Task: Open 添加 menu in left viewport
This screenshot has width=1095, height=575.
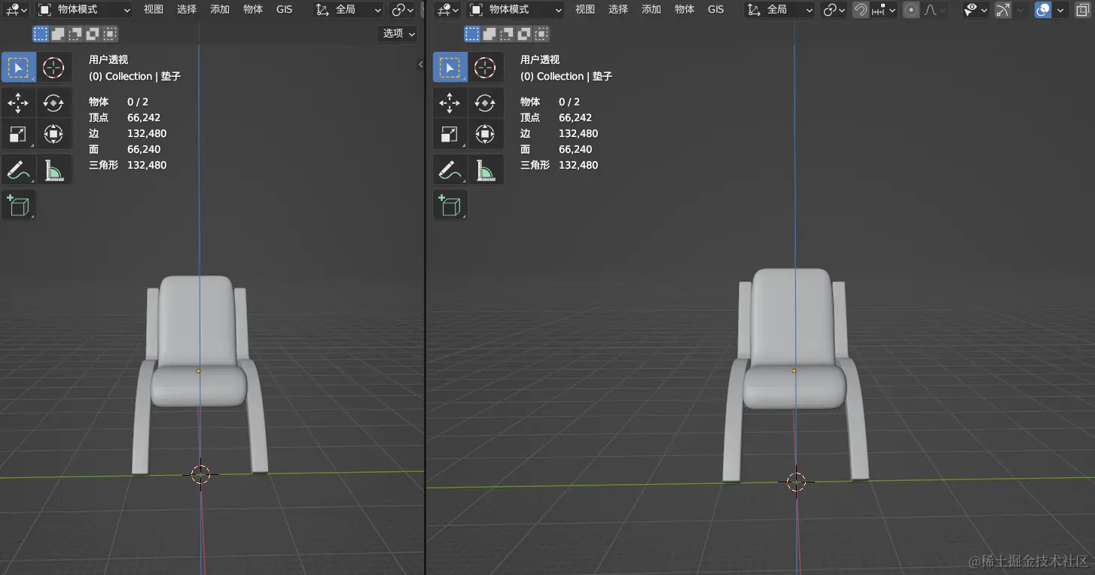Action: pyautogui.click(x=220, y=10)
